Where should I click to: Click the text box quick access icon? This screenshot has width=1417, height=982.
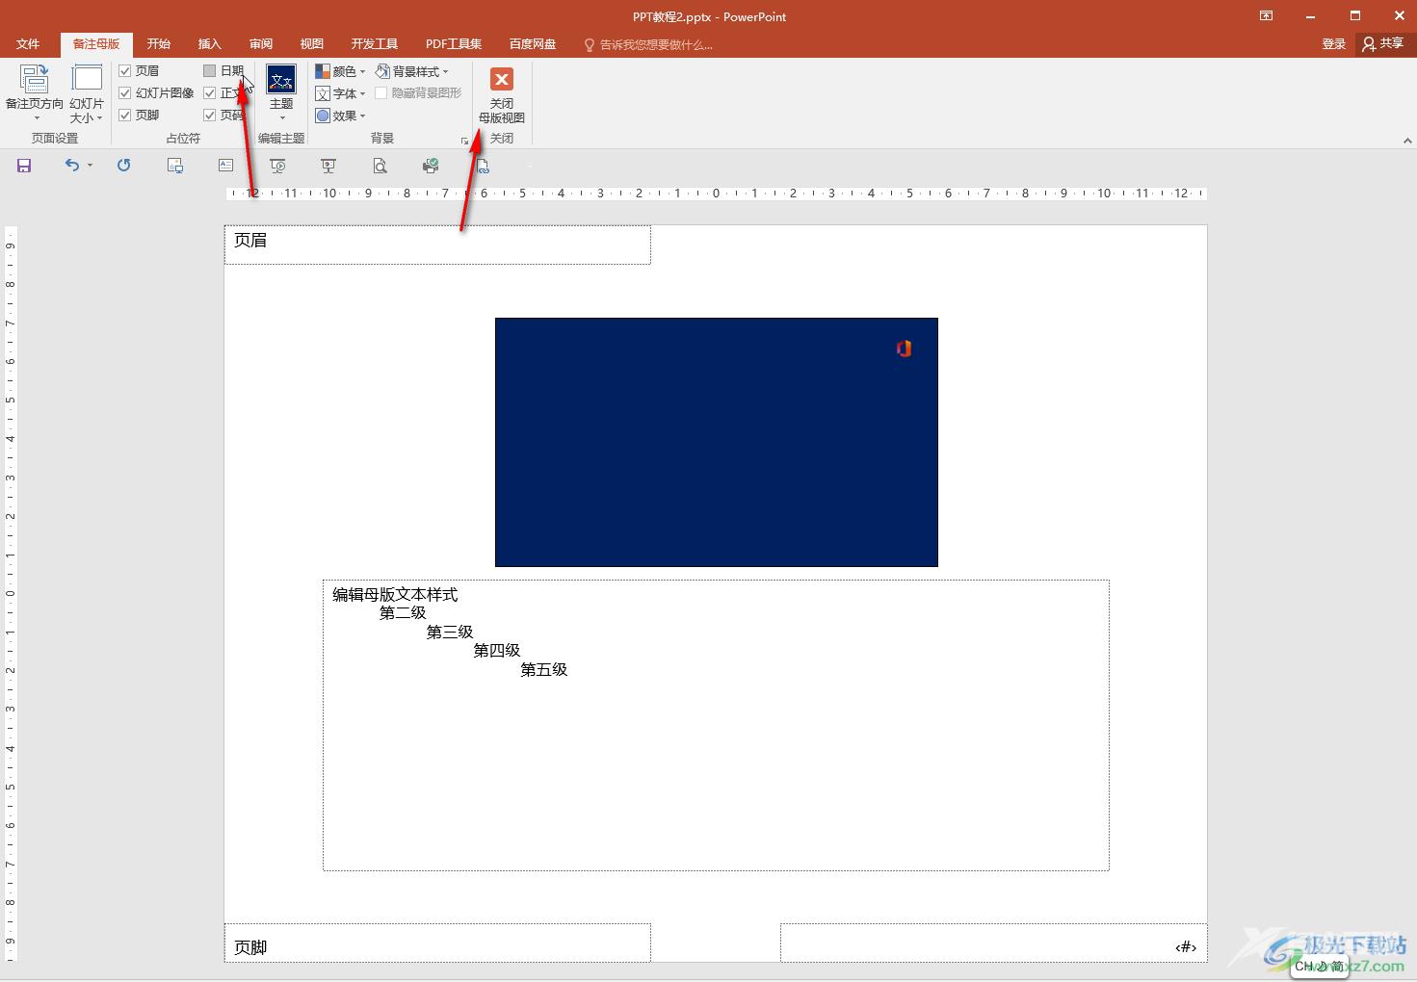coord(225,166)
